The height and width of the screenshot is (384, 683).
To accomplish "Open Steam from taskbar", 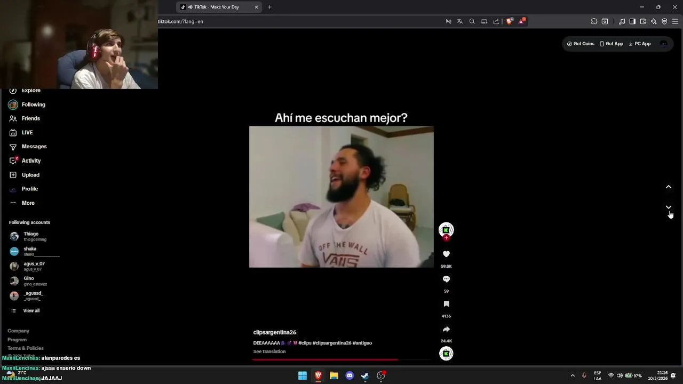I will tap(365, 375).
